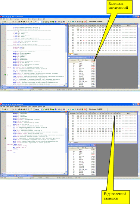Viewport: 140px width, 204px height.
Task: Select OPTION_REG row in upper SFR window
Action: 82,81
